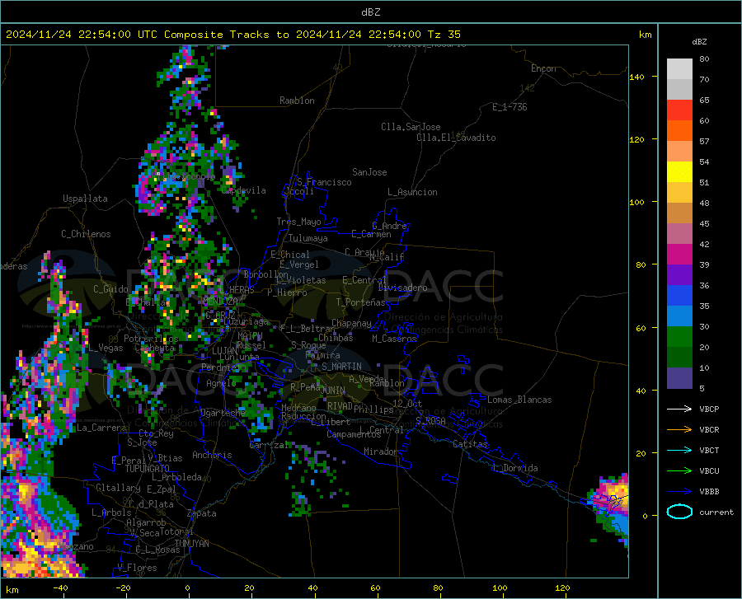
Task: Click the Potrerillos label
Action: tap(151, 339)
